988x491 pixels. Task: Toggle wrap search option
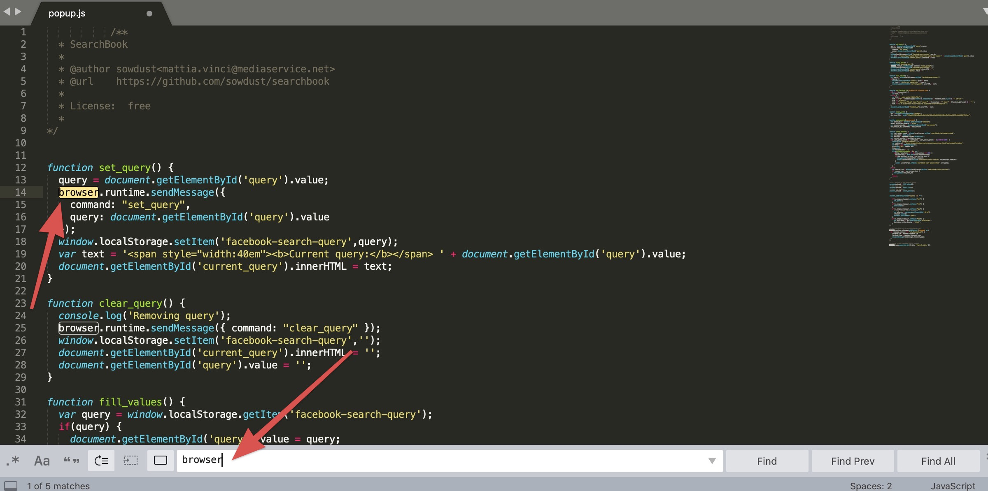point(101,461)
